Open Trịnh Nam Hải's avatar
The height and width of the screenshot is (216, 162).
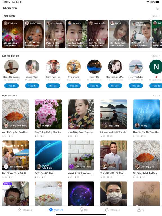pos(53,67)
